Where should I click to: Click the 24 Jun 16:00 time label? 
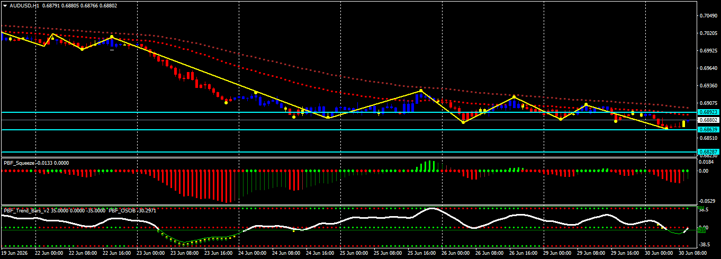(x=320, y=254)
